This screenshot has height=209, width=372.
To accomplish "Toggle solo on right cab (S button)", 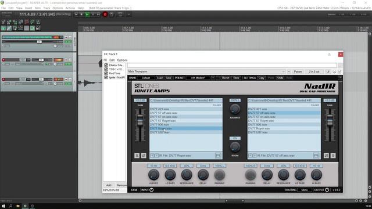I will point(333,156).
